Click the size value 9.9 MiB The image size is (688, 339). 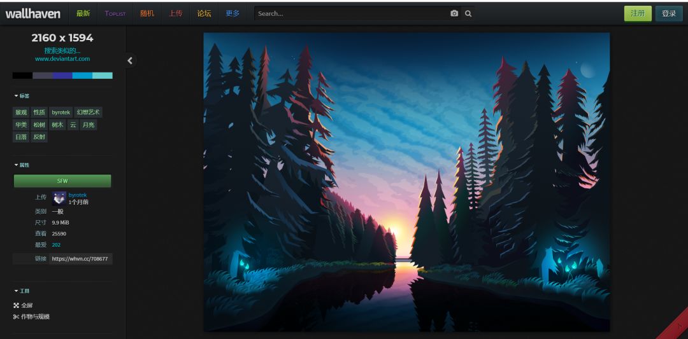(x=61, y=223)
